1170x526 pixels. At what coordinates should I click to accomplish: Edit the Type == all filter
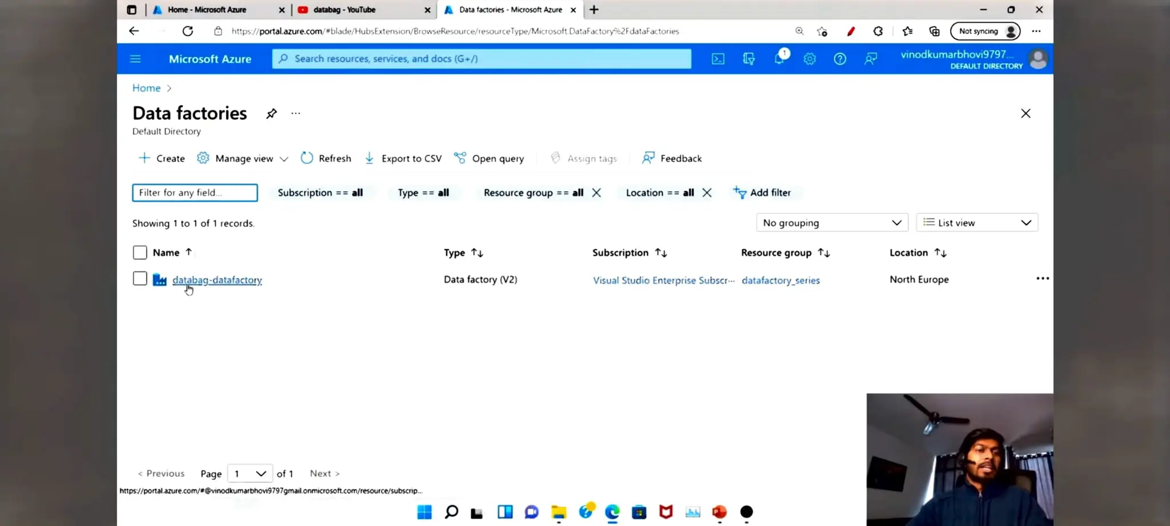423,193
